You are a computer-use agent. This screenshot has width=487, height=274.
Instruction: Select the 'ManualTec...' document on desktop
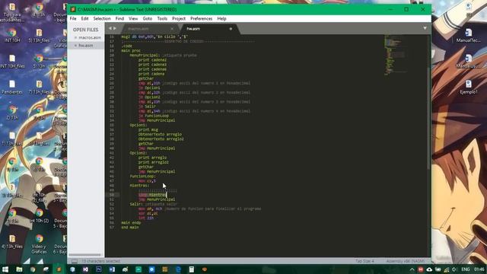pos(469,35)
